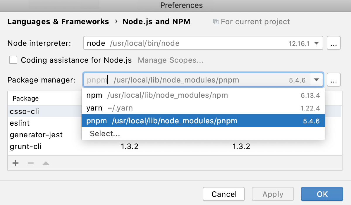Image resolution: width=351 pixels, height=205 pixels.
Task: Choose npm from the package manager list
Action: [203, 95]
